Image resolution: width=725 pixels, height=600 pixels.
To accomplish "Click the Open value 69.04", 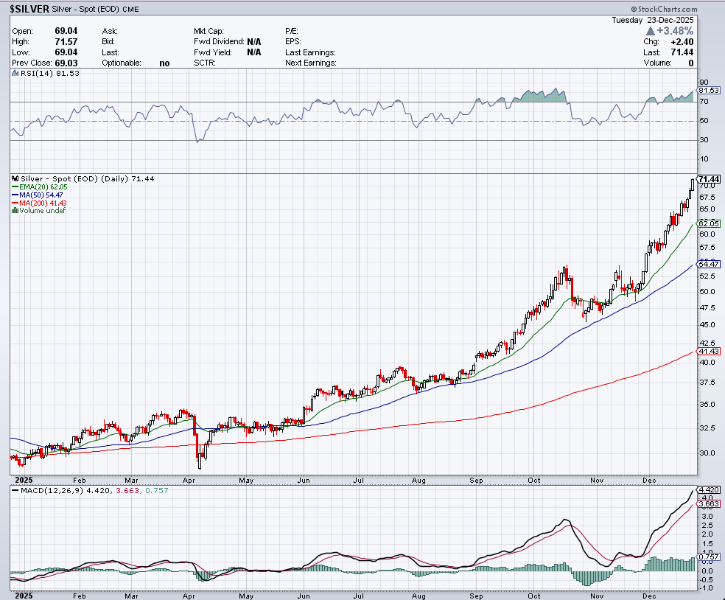I will coord(66,31).
